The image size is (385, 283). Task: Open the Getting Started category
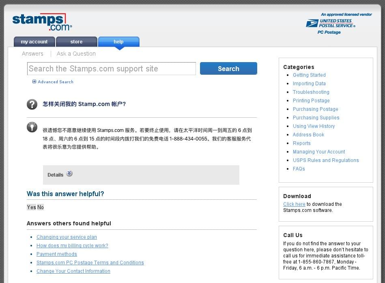click(x=309, y=75)
